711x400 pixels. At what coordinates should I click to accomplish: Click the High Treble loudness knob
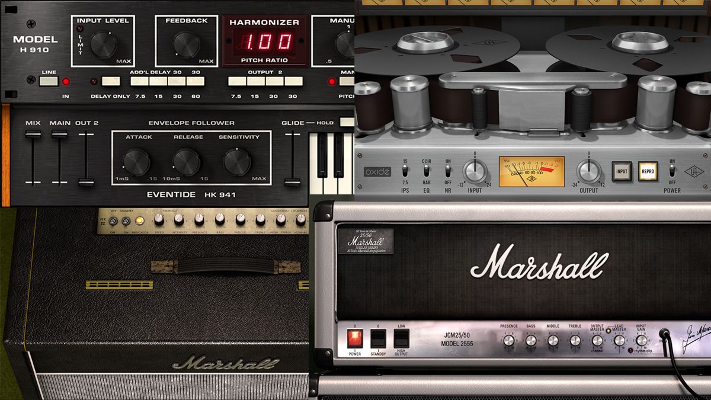[x=281, y=220]
